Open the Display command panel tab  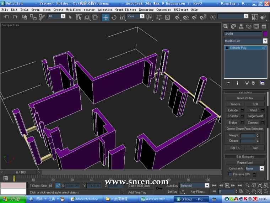[256, 26]
